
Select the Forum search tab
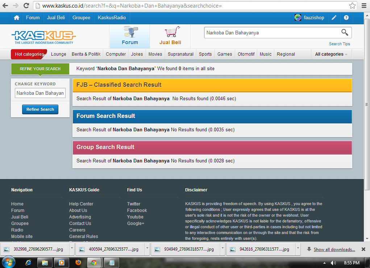pyautogui.click(x=130, y=36)
